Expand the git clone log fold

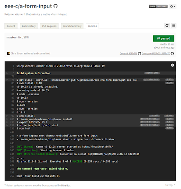point(7,80)
